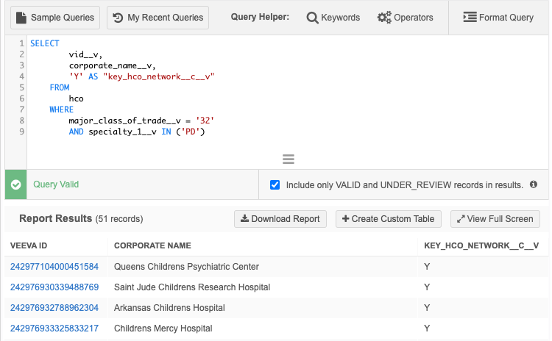Click the Operators gears icon
The image size is (552, 341).
384,18
